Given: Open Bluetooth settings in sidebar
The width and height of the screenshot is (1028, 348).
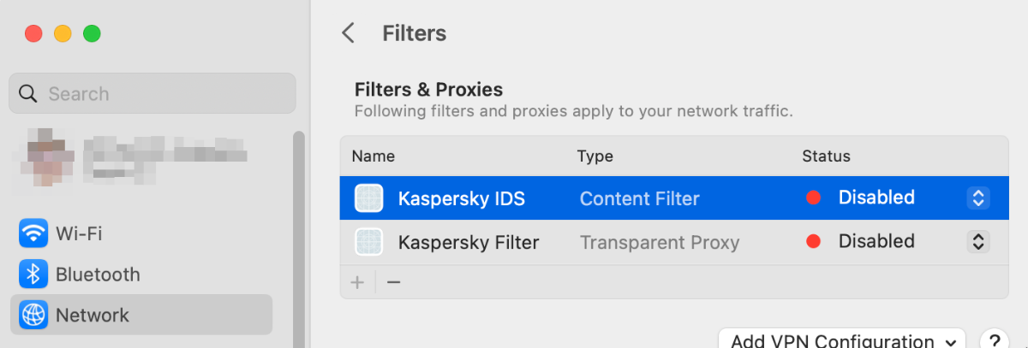Looking at the screenshot, I should coord(98,274).
